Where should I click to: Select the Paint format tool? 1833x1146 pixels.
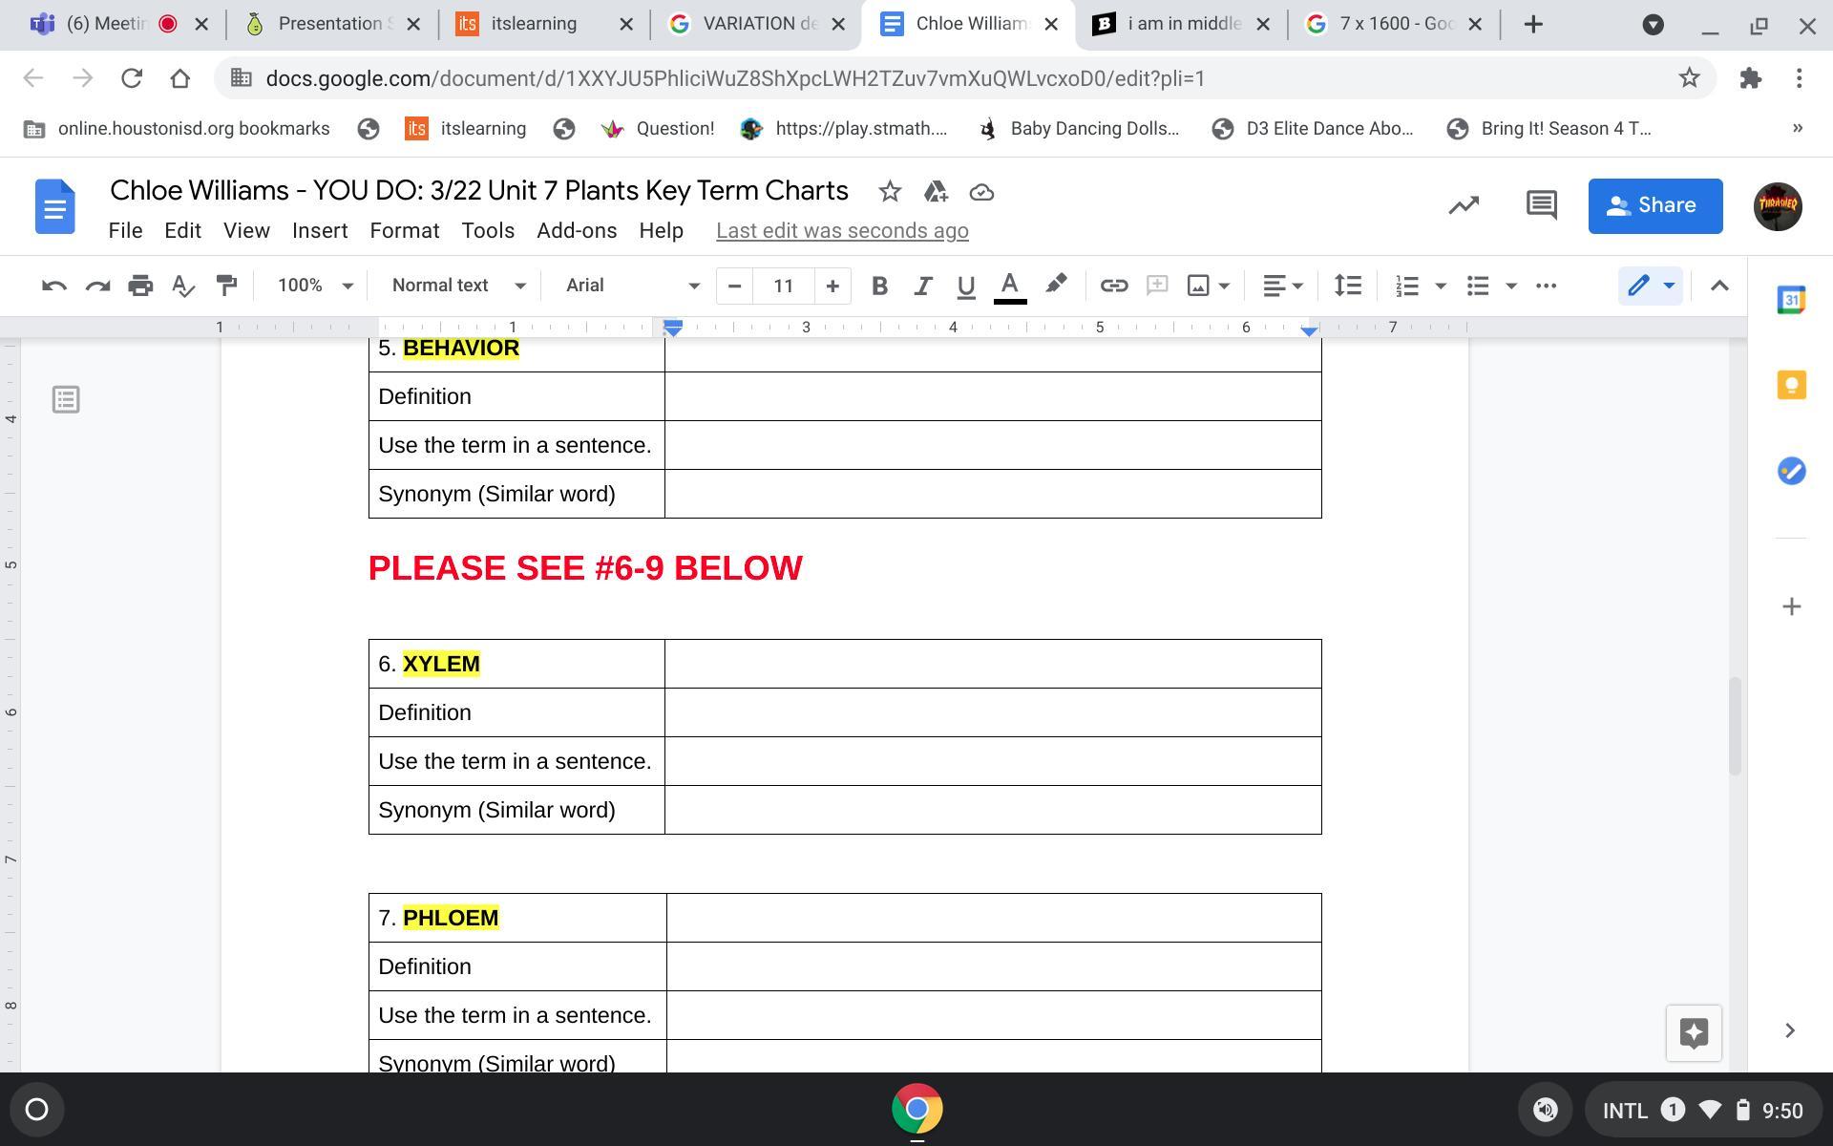(226, 286)
